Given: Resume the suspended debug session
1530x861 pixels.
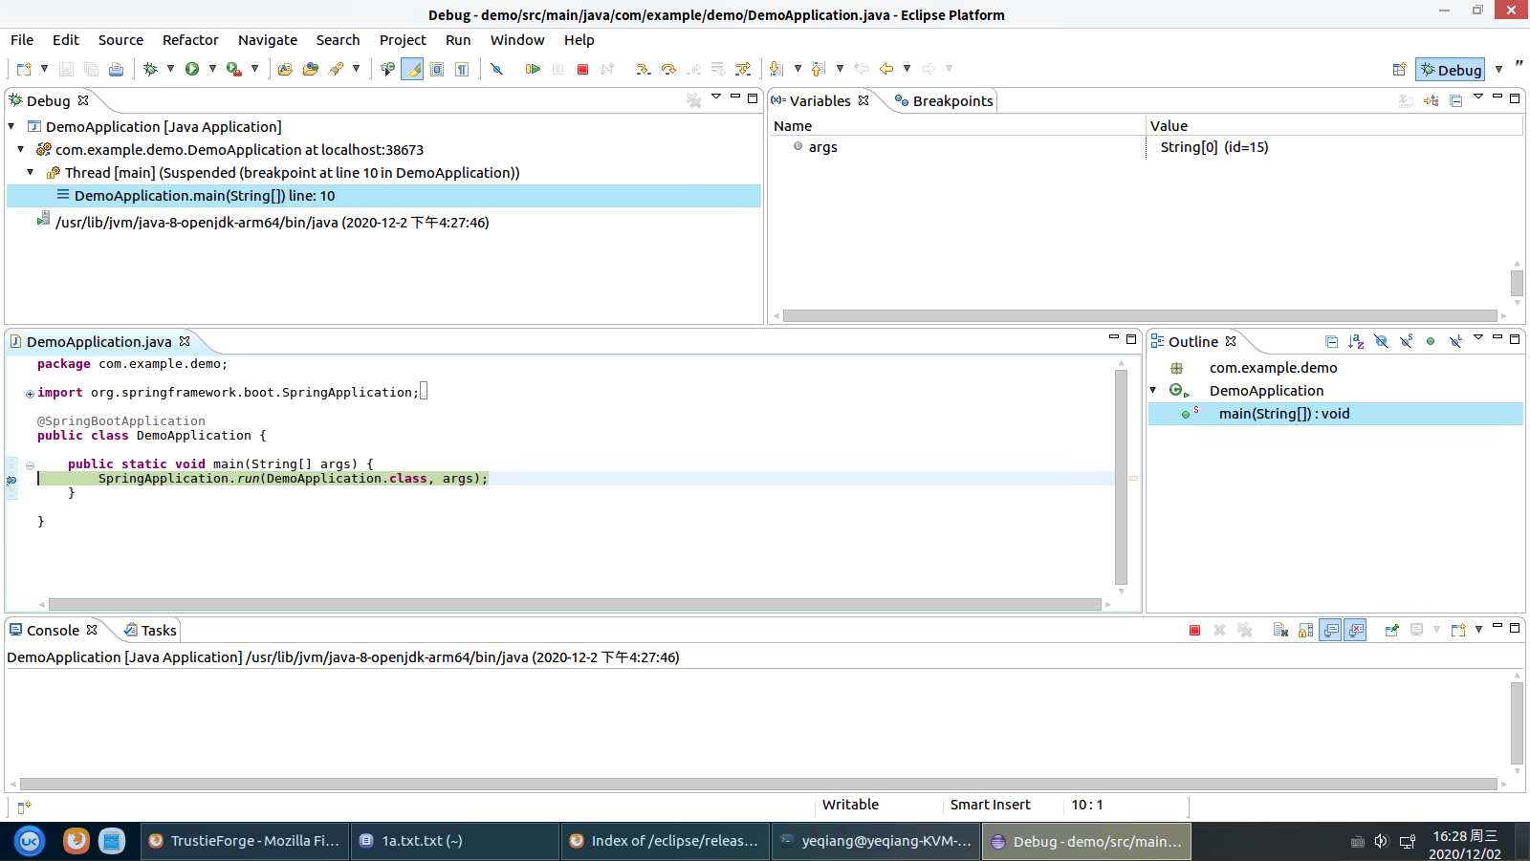Looking at the screenshot, I should click(533, 69).
